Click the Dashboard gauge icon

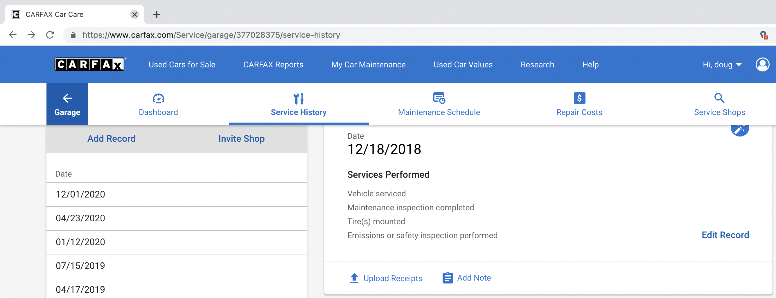tap(159, 98)
